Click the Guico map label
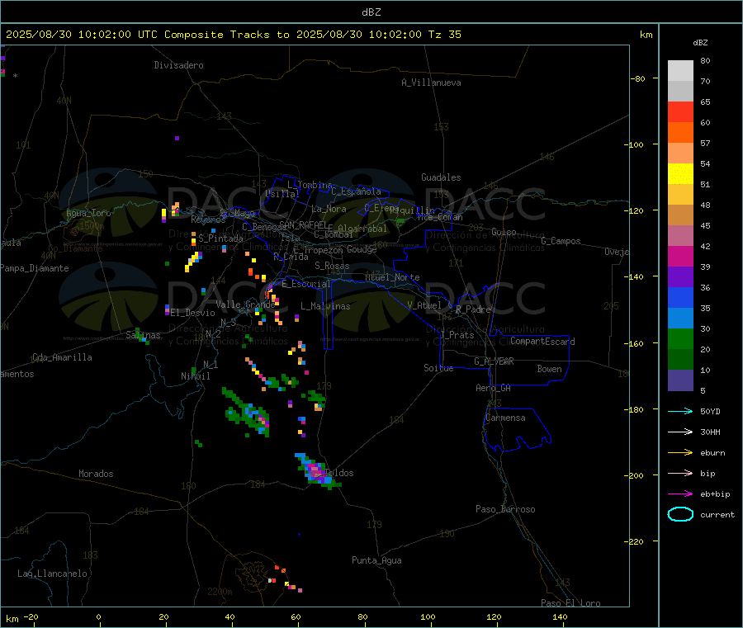The height and width of the screenshot is (628, 743). [x=504, y=232]
